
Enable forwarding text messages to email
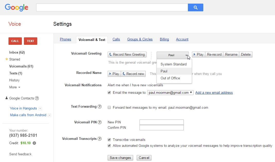(x=109, y=107)
